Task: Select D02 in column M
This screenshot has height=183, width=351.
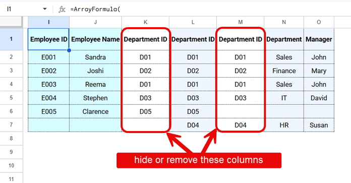Action: point(241,71)
